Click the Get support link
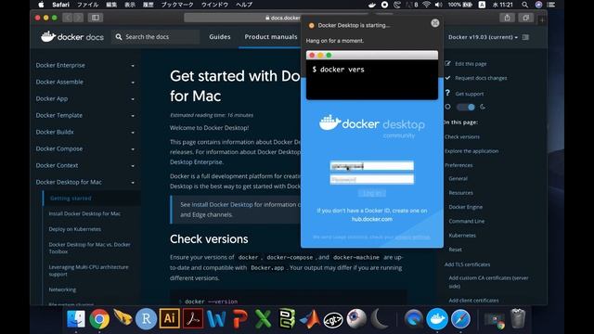 coord(469,94)
